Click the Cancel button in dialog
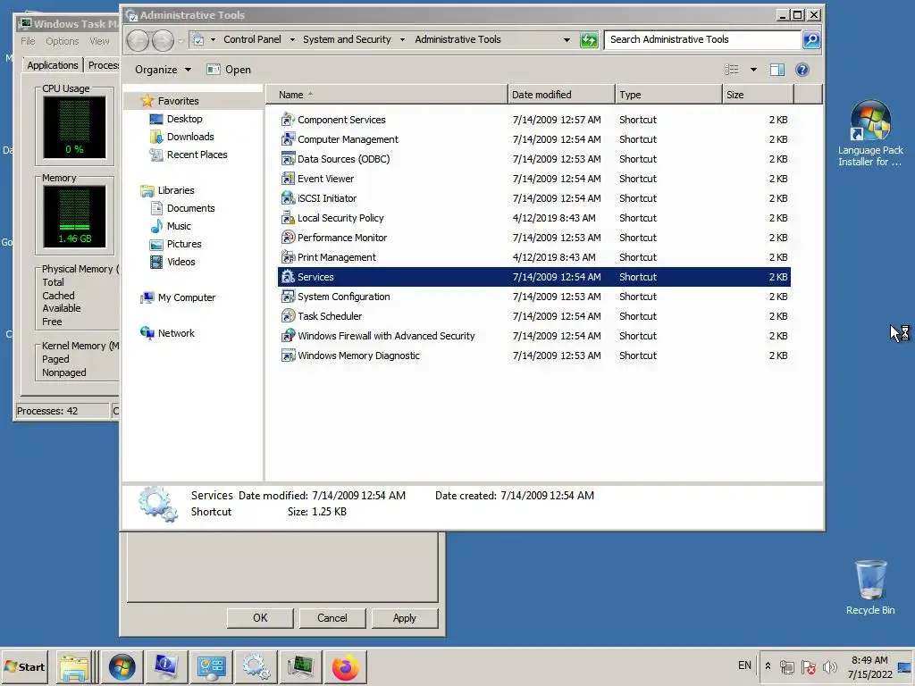915x686 pixels. pos(332,618)
